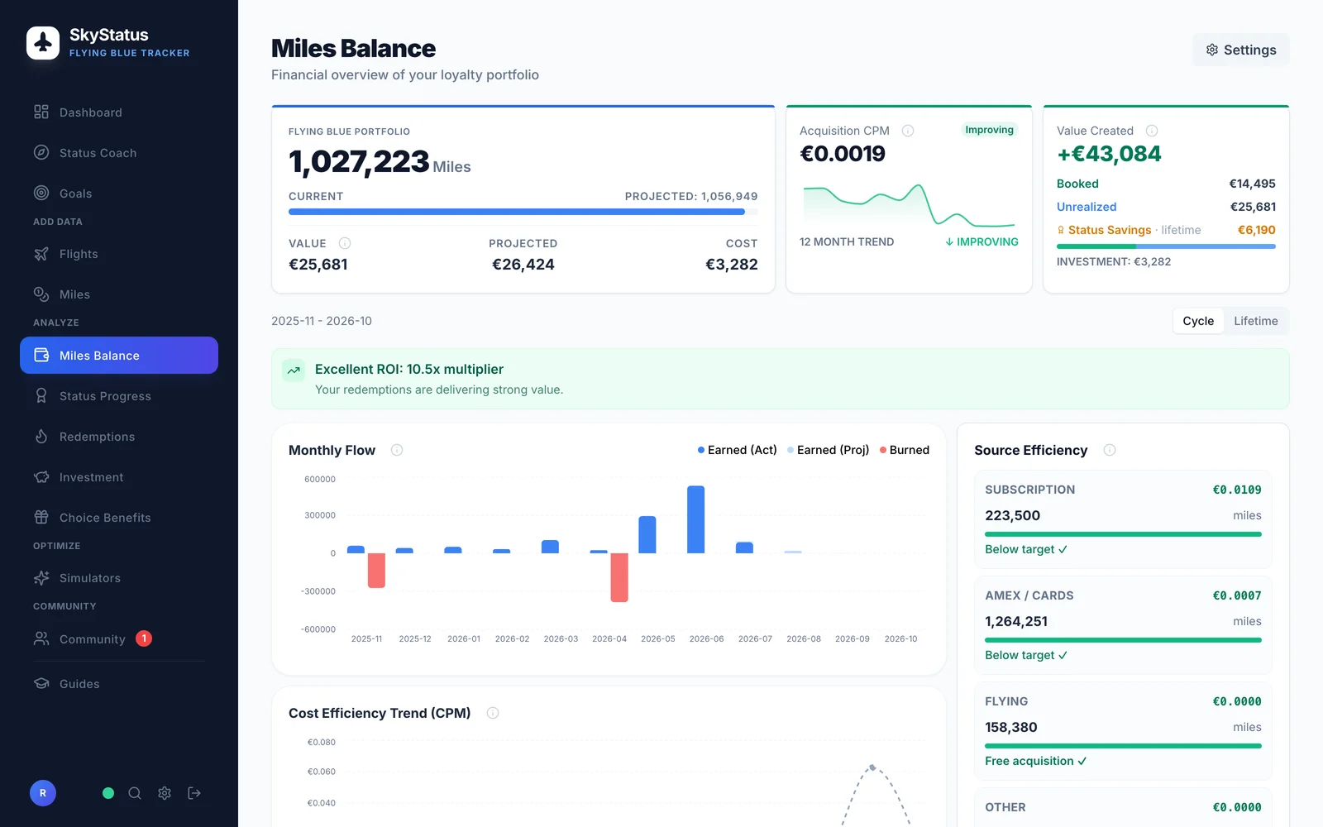Switch to the Lifetime view
1323x827 pixels.
point(1255,321)
